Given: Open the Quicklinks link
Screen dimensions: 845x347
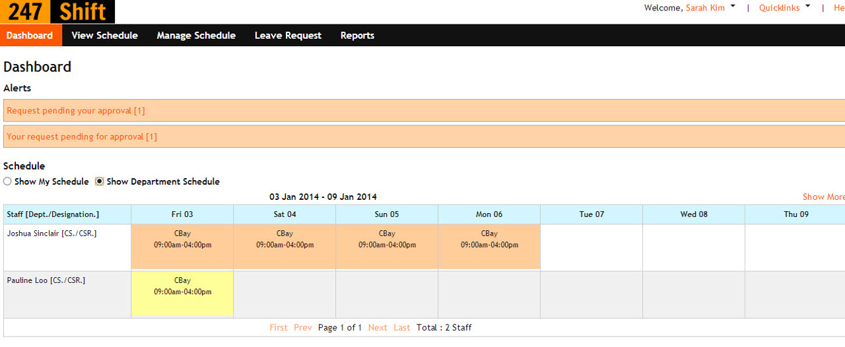Looking at the screenshot, I should coord(779,8).
